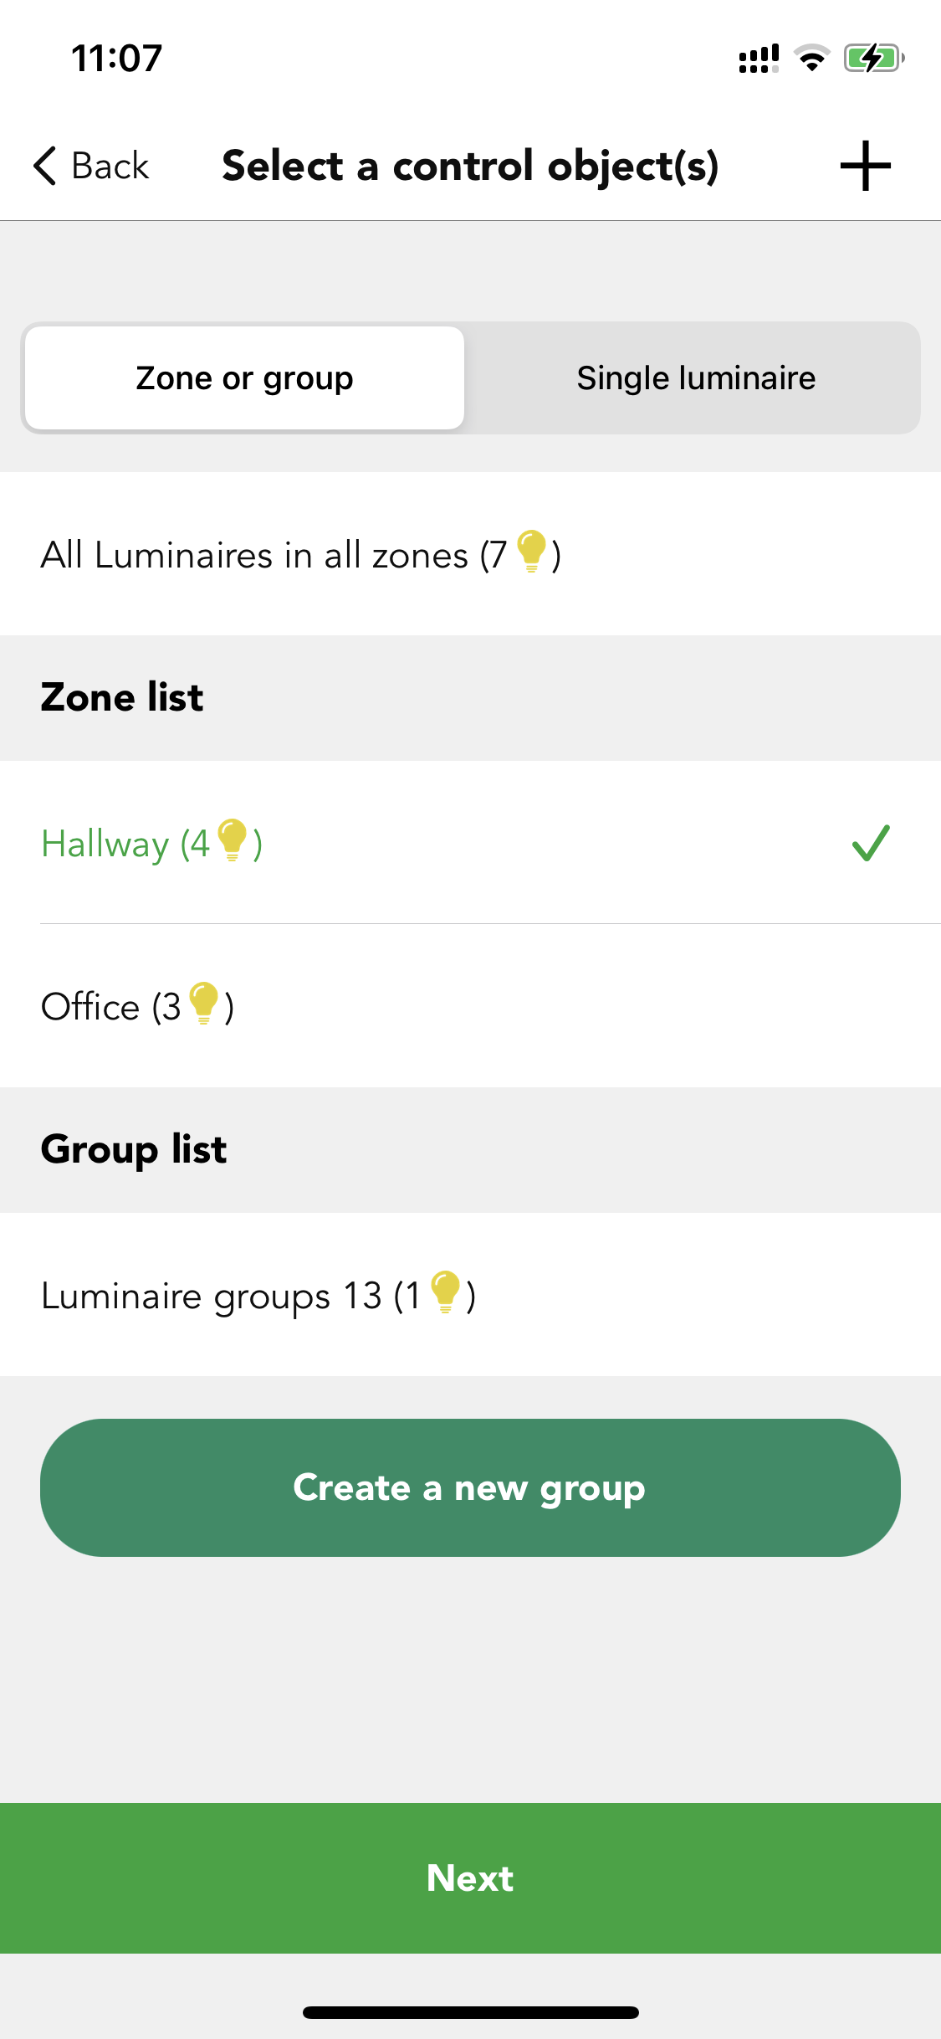Select All Luminaires in all zones
Viewport: 941px width, 2039px height.
tap(470, 553)
